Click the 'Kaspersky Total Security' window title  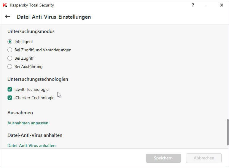pos(32,5)
